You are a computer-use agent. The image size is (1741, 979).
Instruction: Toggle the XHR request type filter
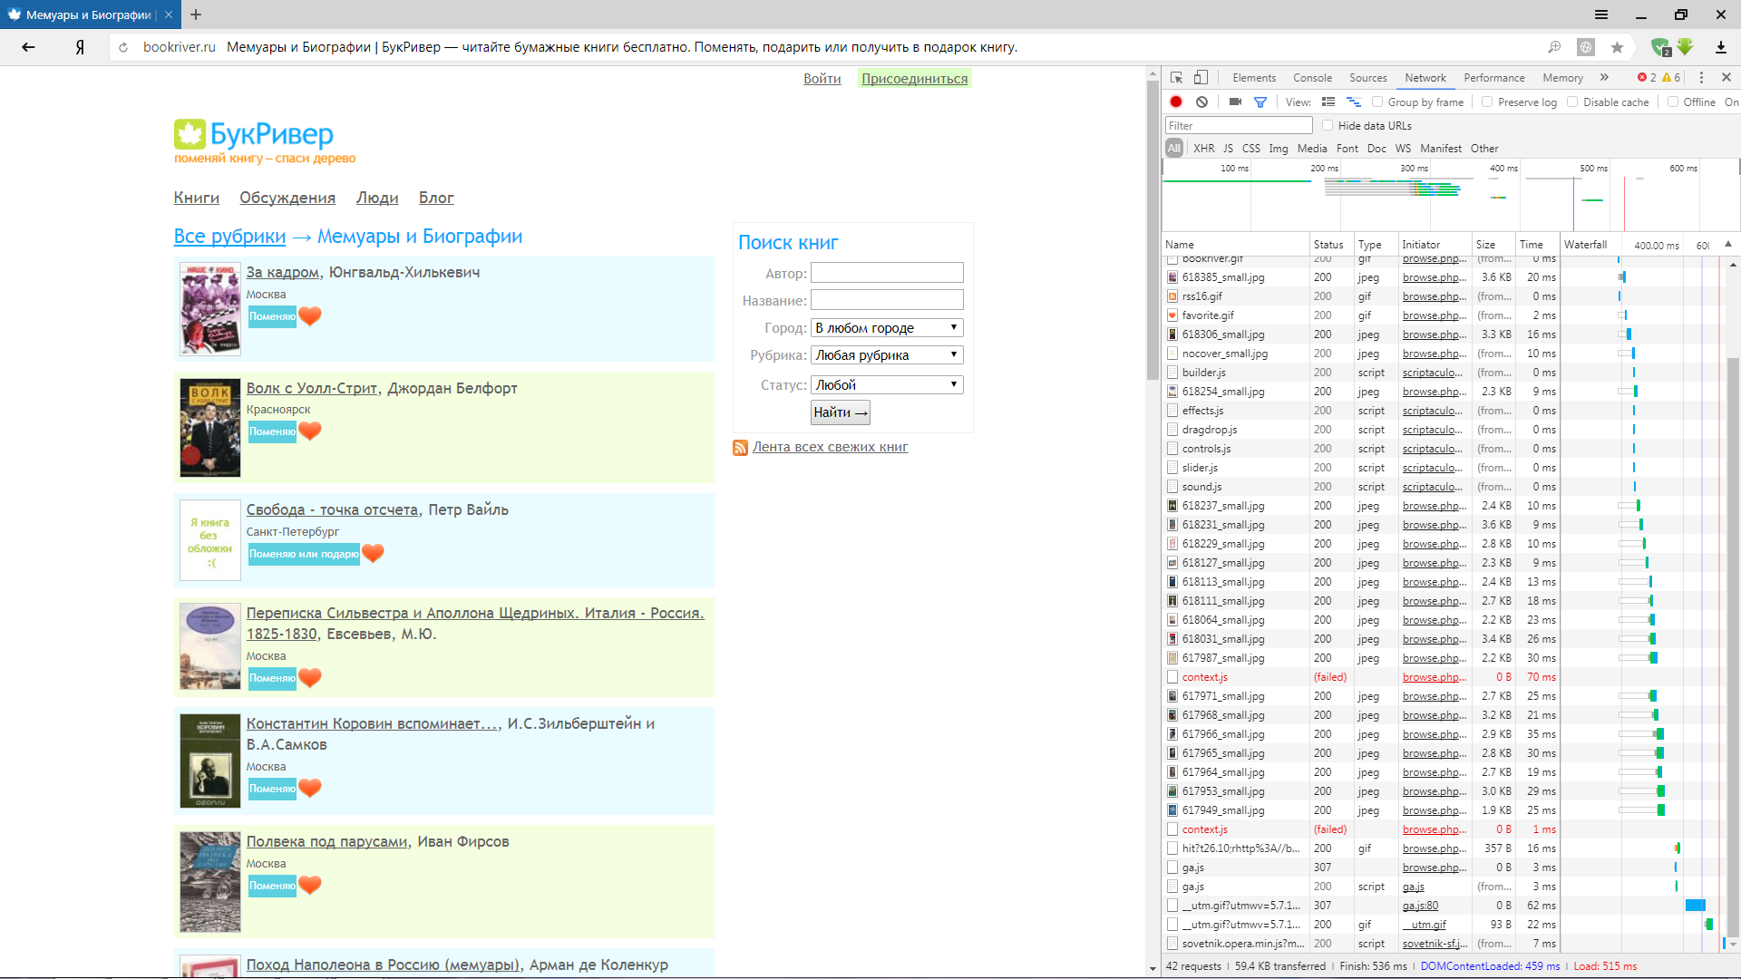(x=1203, y=149)
